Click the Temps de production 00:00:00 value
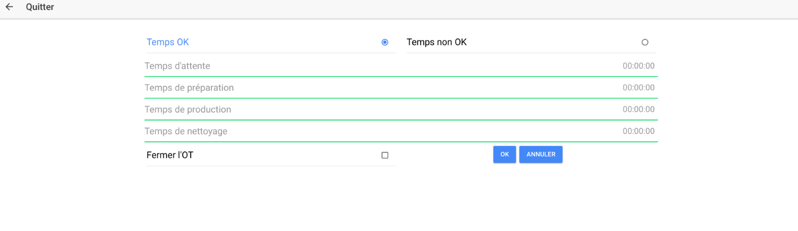The height and width of the screenshot is (231, 798). [638, 110]
